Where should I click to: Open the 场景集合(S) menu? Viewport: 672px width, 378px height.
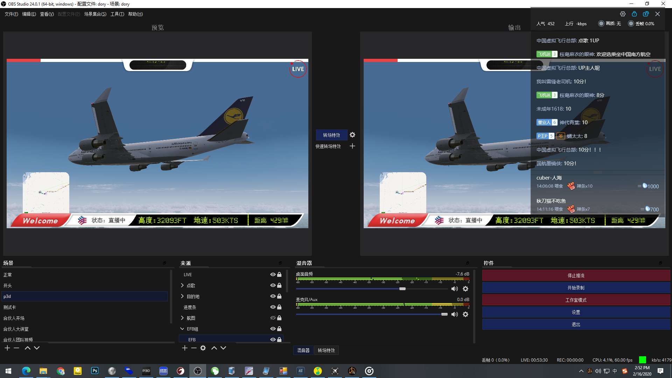tap(95, 14)
